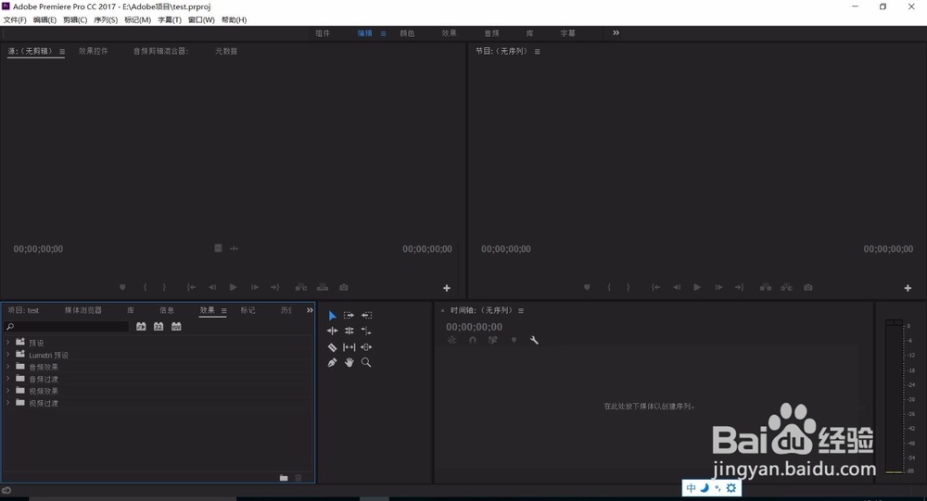Select the Rate Stretch tool

[x=366, y=331]
